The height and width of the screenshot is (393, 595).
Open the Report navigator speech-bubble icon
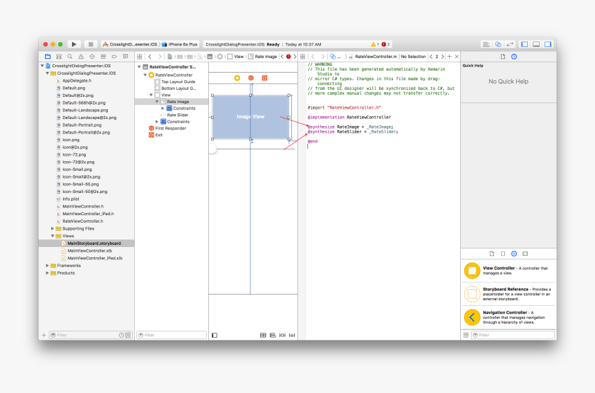coord(126,57)
